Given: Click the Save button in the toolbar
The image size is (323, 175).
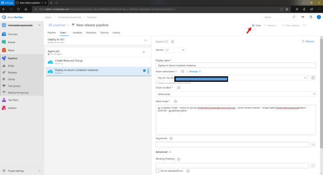Looking at the screenshot, I should click(x=256, y=25).
